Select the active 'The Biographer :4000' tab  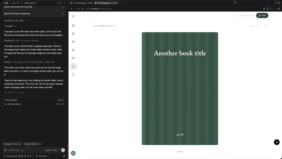[x=106, y=3]
